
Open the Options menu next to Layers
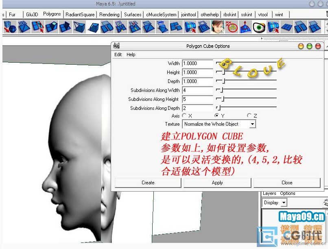click(288, 193)
